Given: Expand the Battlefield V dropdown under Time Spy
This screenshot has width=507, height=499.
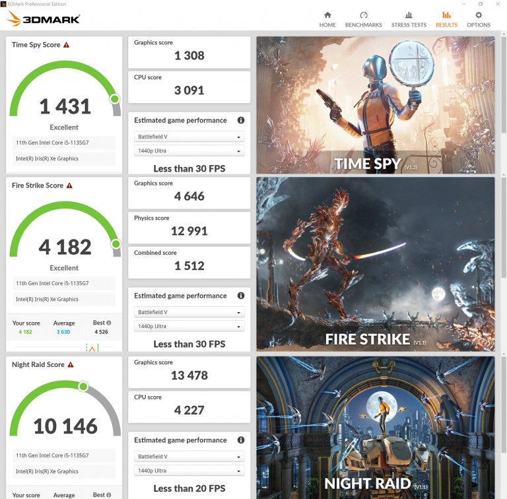Looking at the screenshot, I should 189,137.
